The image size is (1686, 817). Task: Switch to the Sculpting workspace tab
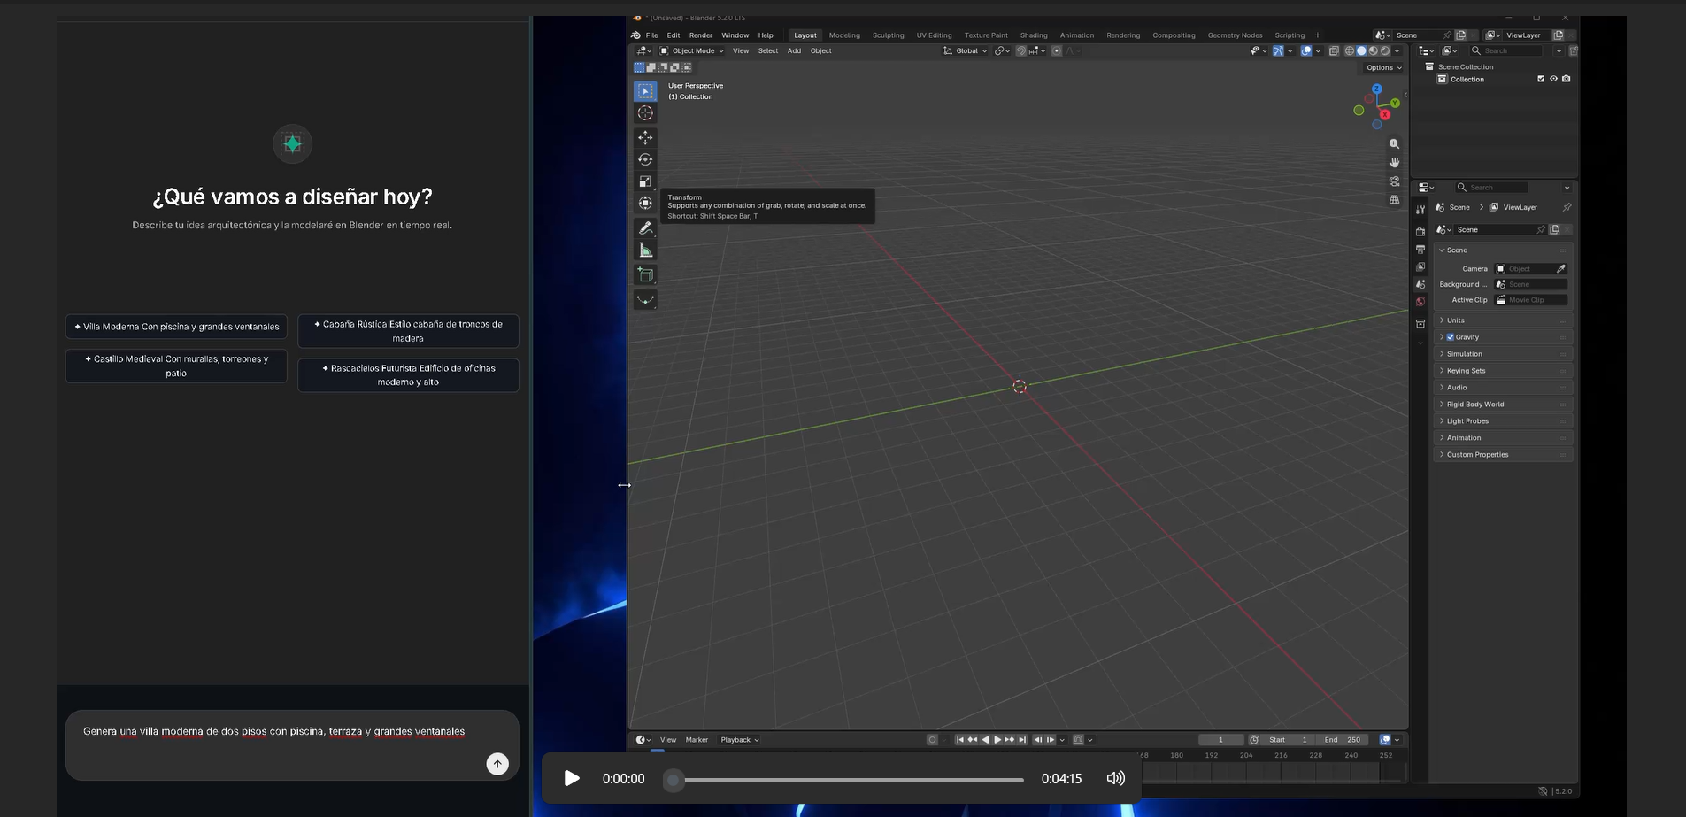pyautogui.click(x=888, y=35)
